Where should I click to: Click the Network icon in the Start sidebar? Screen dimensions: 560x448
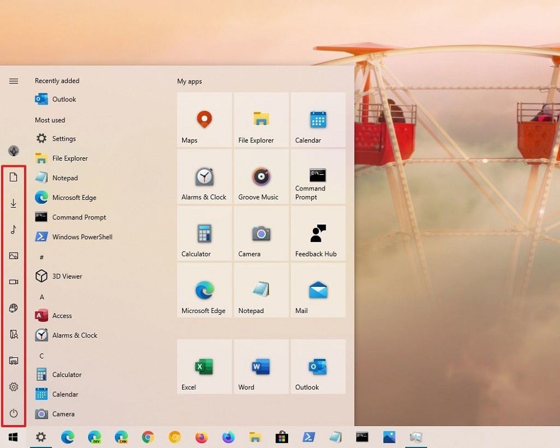[13, 308]
